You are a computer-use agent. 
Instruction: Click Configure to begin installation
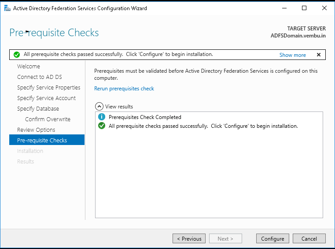[x=272, y=238]
